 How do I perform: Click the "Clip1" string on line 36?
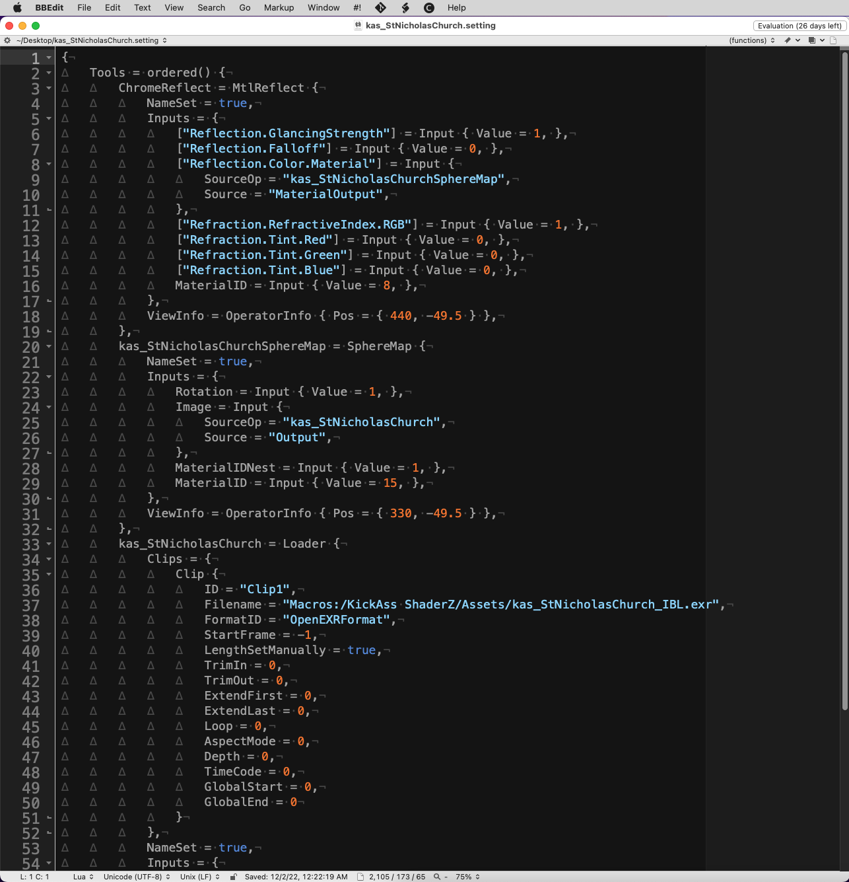point(265,590)
